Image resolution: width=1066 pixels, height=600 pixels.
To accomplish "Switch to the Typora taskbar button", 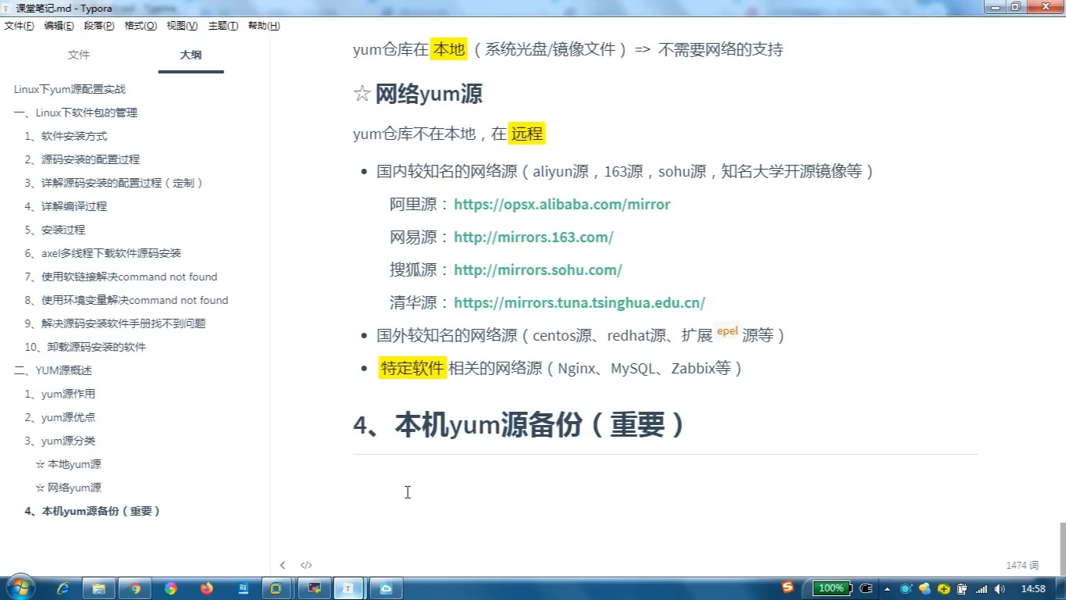I will [x=350, y=588].
